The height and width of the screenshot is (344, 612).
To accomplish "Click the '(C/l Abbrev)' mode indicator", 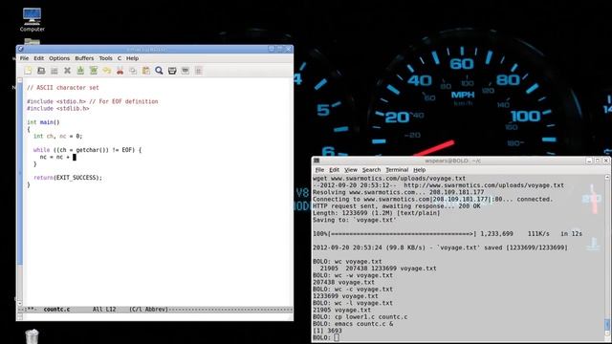I will 148,310.
